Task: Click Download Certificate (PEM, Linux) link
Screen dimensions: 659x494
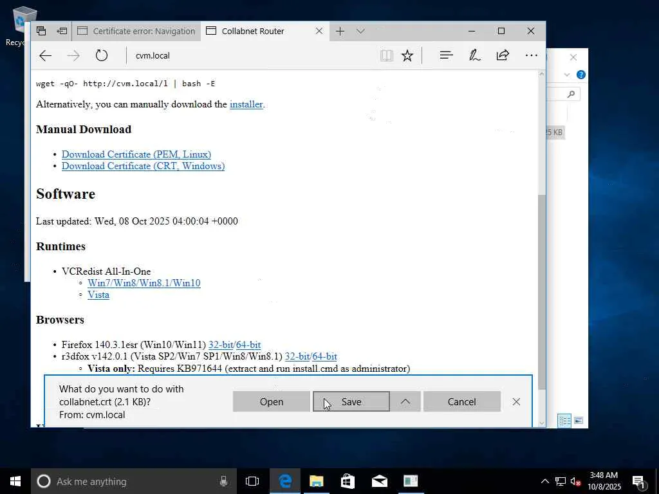Action: pyautogui.click(x=136, y=154)
